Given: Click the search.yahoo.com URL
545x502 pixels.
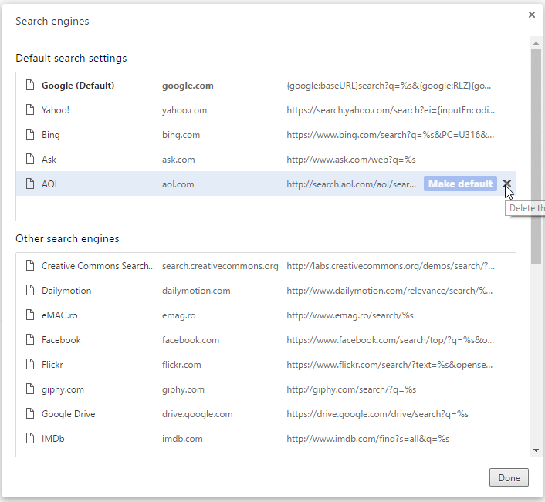Looking at the screenshot, I should (391, 110).
